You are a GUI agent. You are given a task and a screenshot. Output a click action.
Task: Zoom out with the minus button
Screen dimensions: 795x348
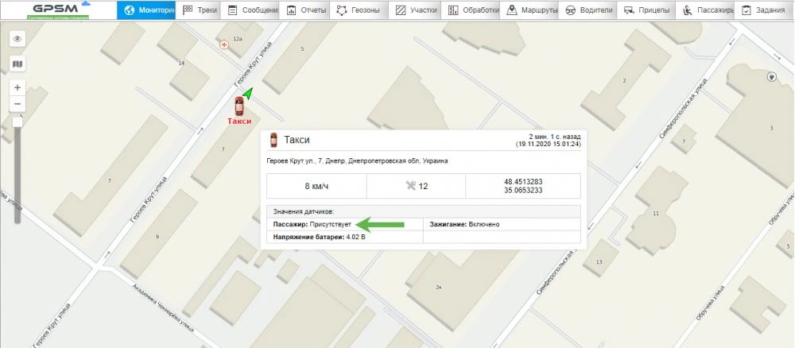point(17,104)
